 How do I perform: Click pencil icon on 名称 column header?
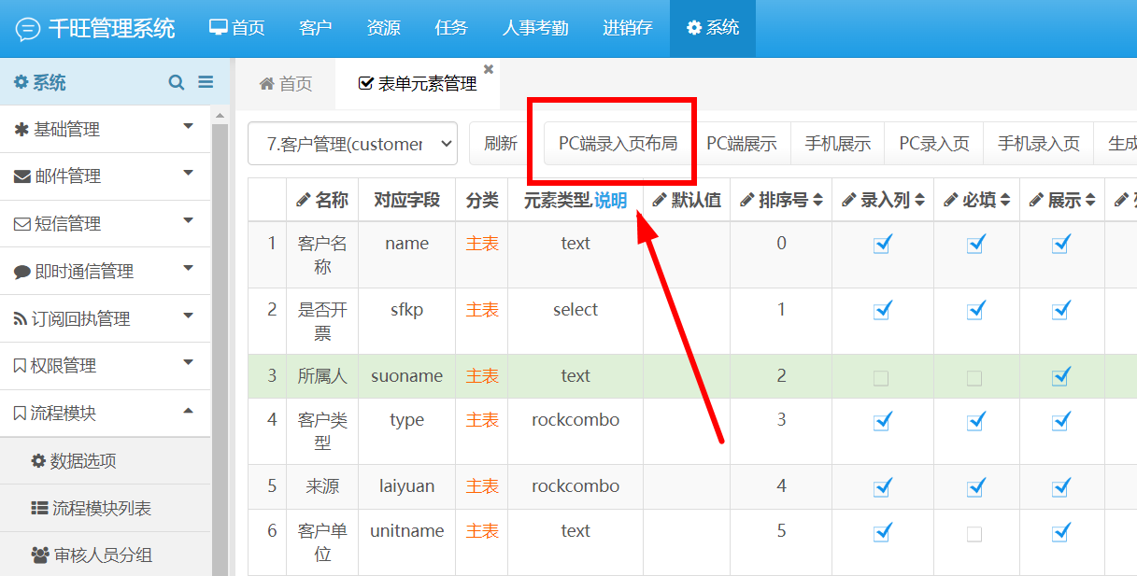point(304,200)
